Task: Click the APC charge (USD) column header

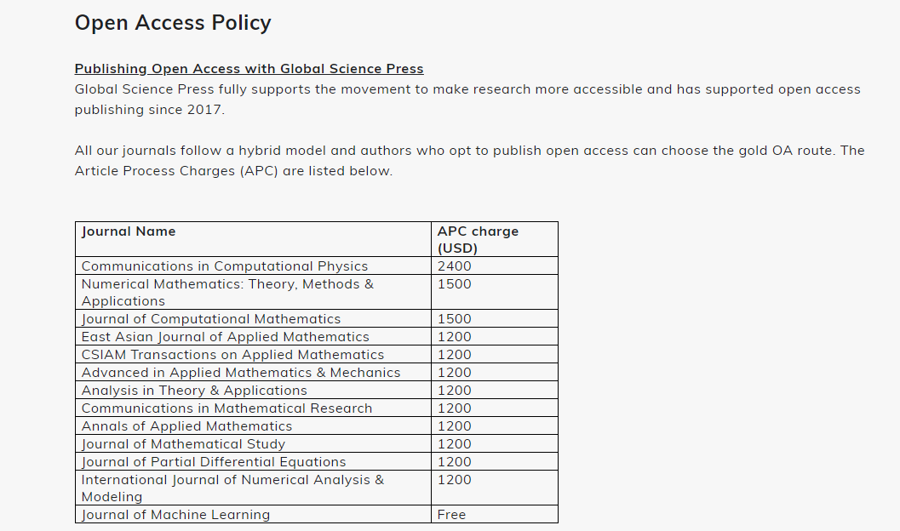Action: coord(478,240)
